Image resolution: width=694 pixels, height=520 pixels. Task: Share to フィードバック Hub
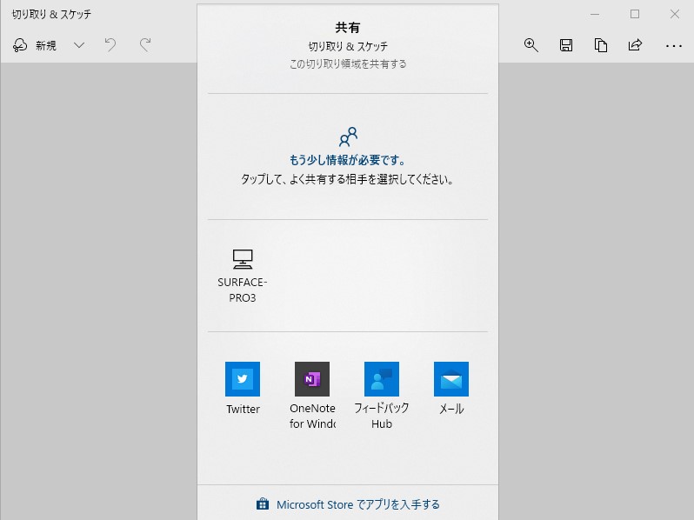382,396
